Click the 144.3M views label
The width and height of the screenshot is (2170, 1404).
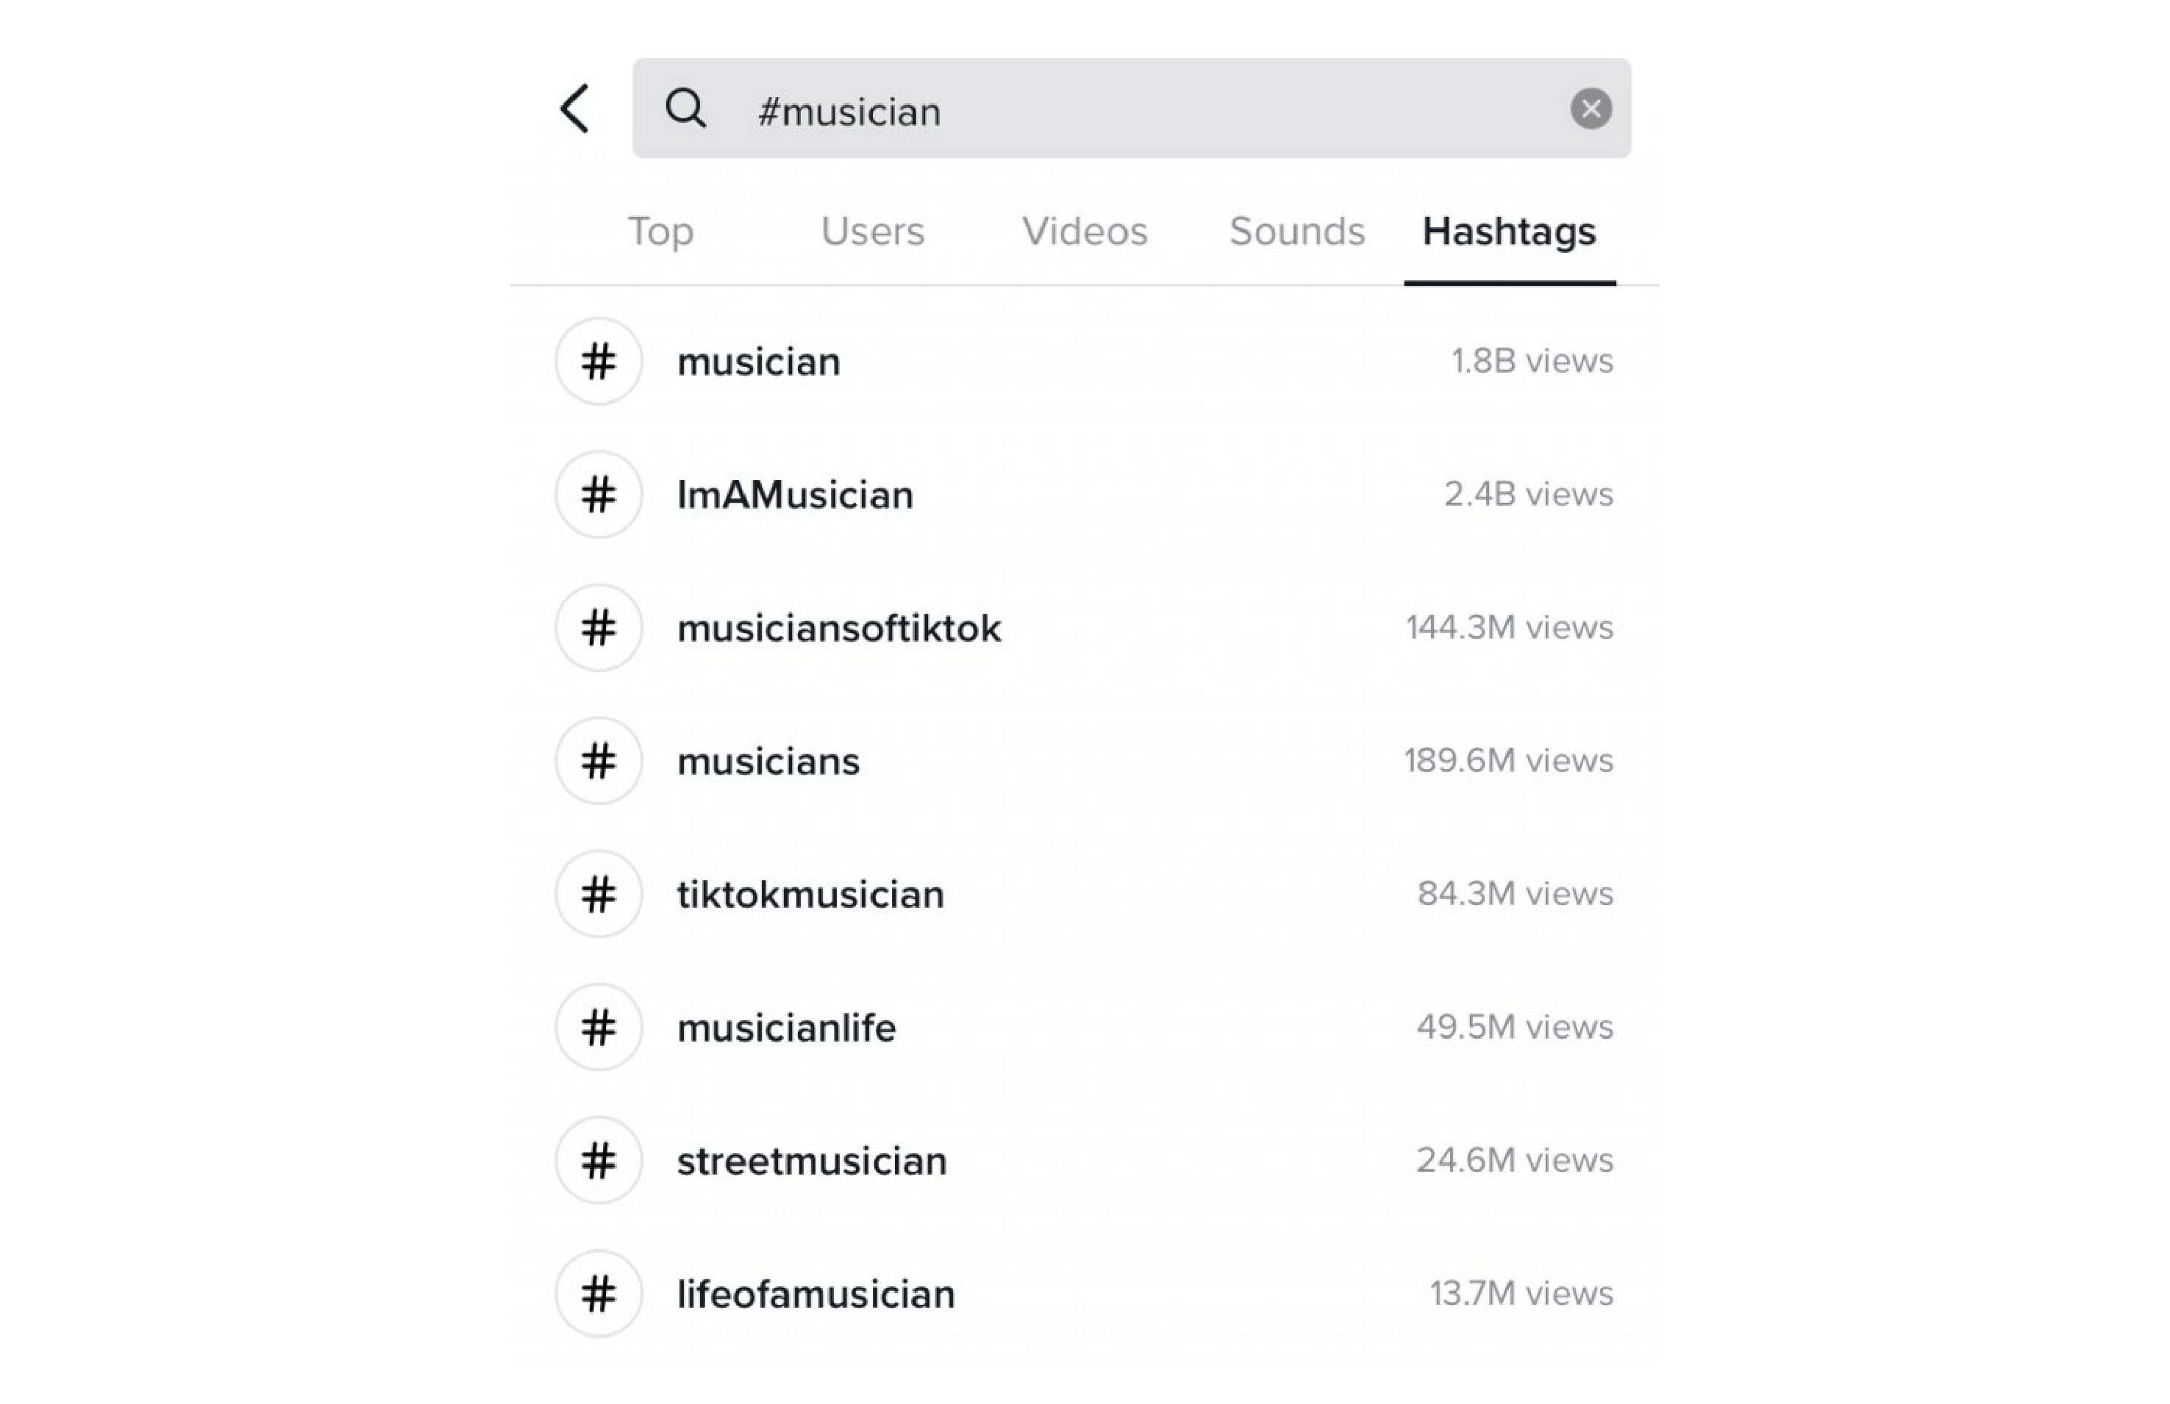coord(1509,627)
